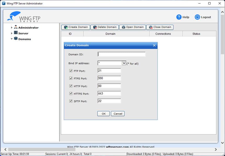The image size is (225, 156).
Task: Click the "(* for all)" hint text
Action: click(x=132, y=64)
